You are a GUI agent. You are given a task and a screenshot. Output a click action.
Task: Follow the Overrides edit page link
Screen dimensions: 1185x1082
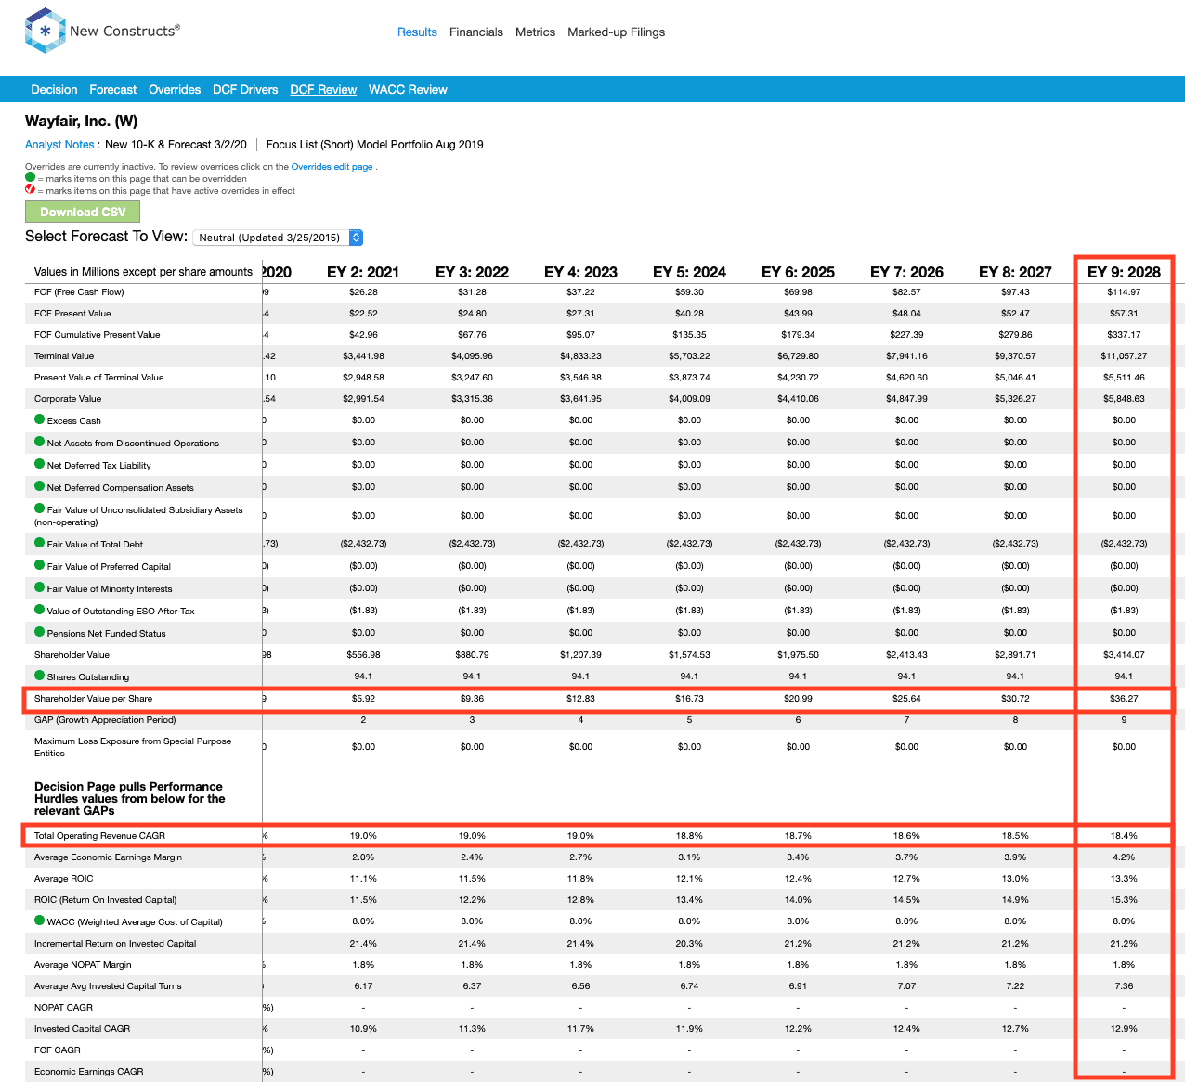pos(332,167)
